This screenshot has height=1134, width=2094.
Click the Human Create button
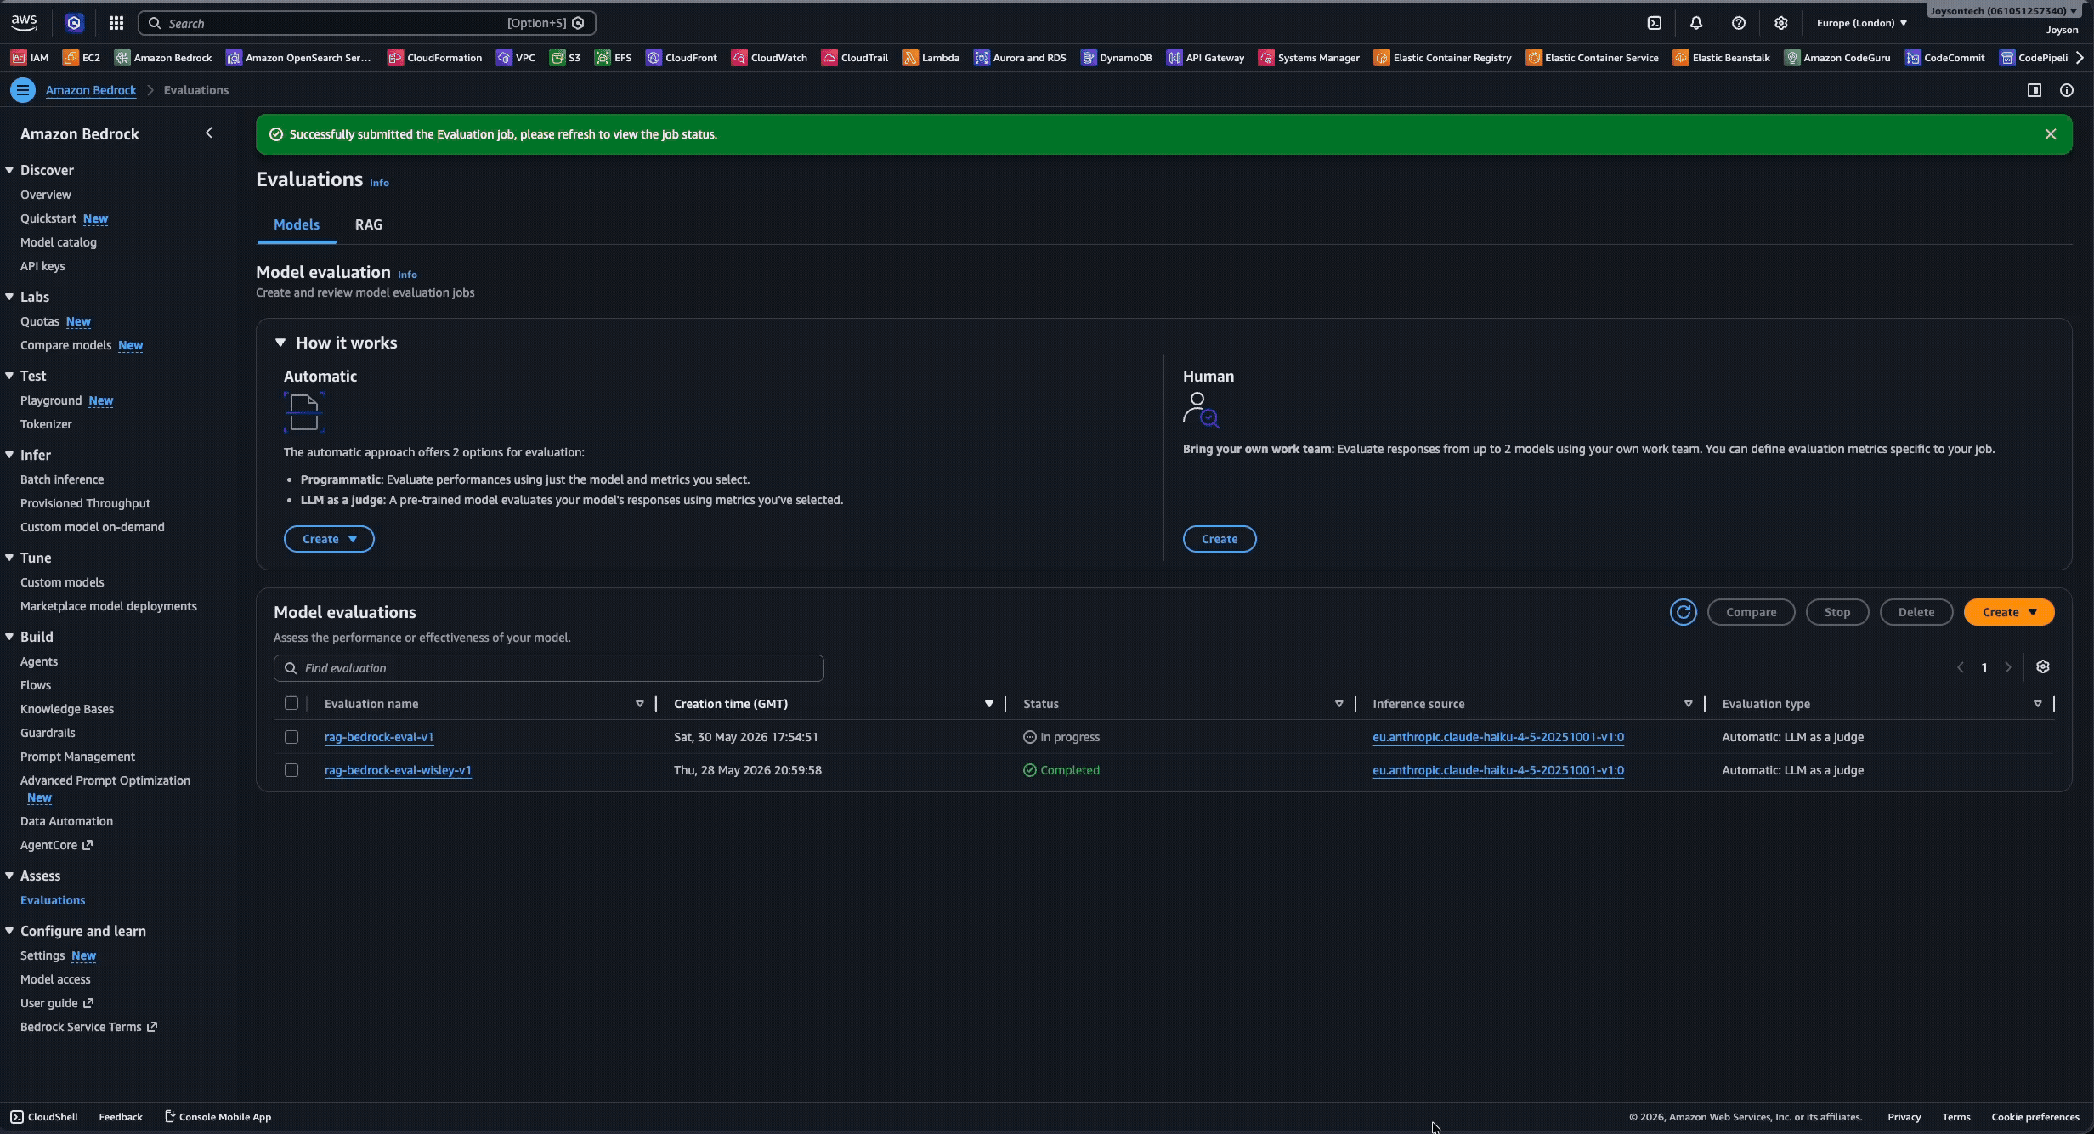coord(1220,539)
